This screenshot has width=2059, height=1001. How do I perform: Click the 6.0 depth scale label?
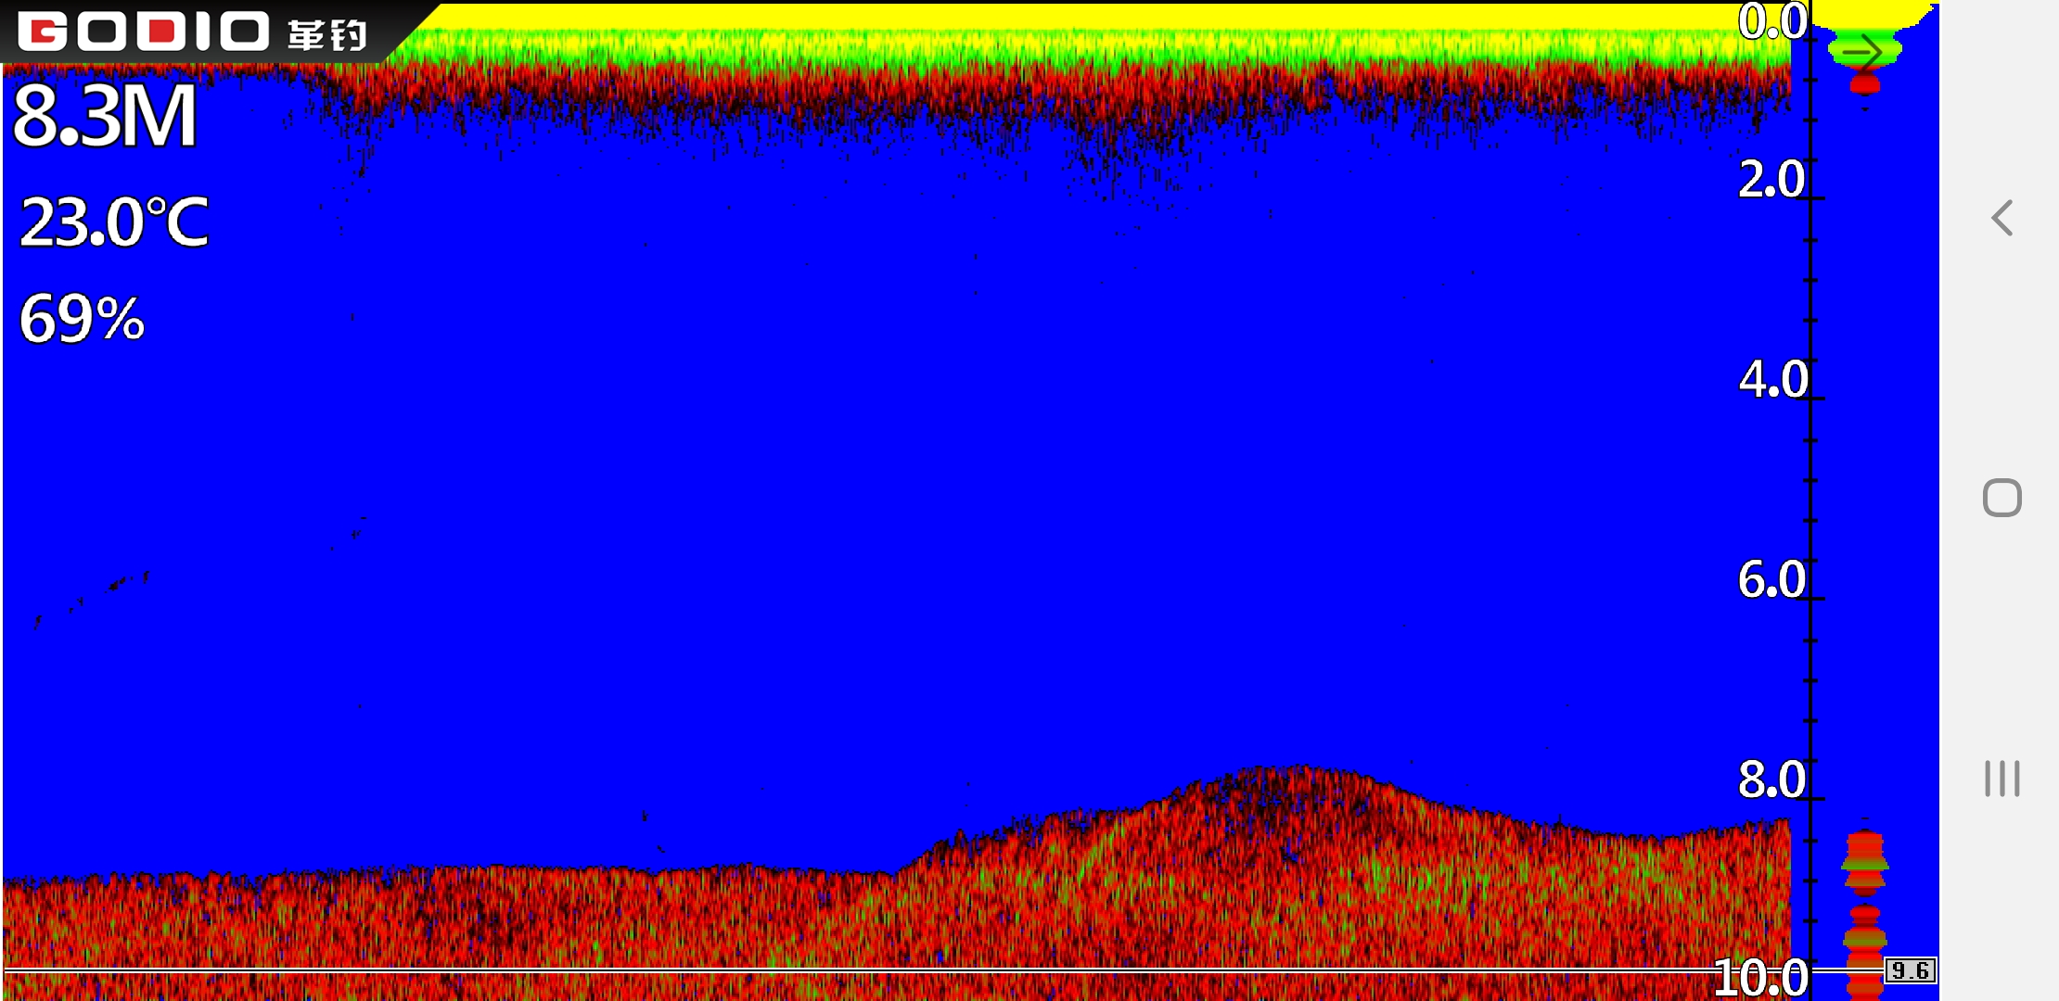tap(1771, 579)
